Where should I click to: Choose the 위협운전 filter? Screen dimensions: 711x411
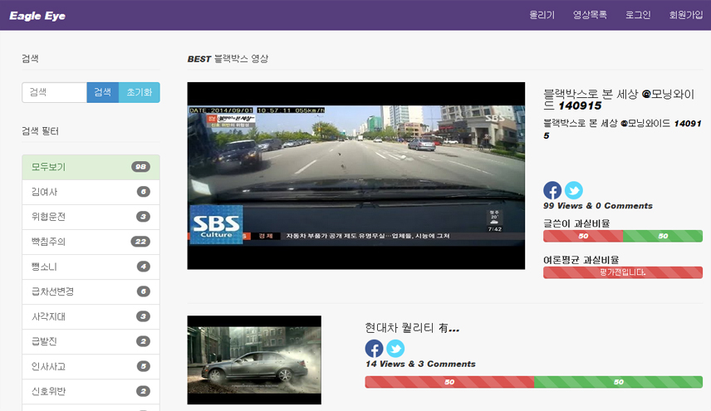tap(91, 217)
